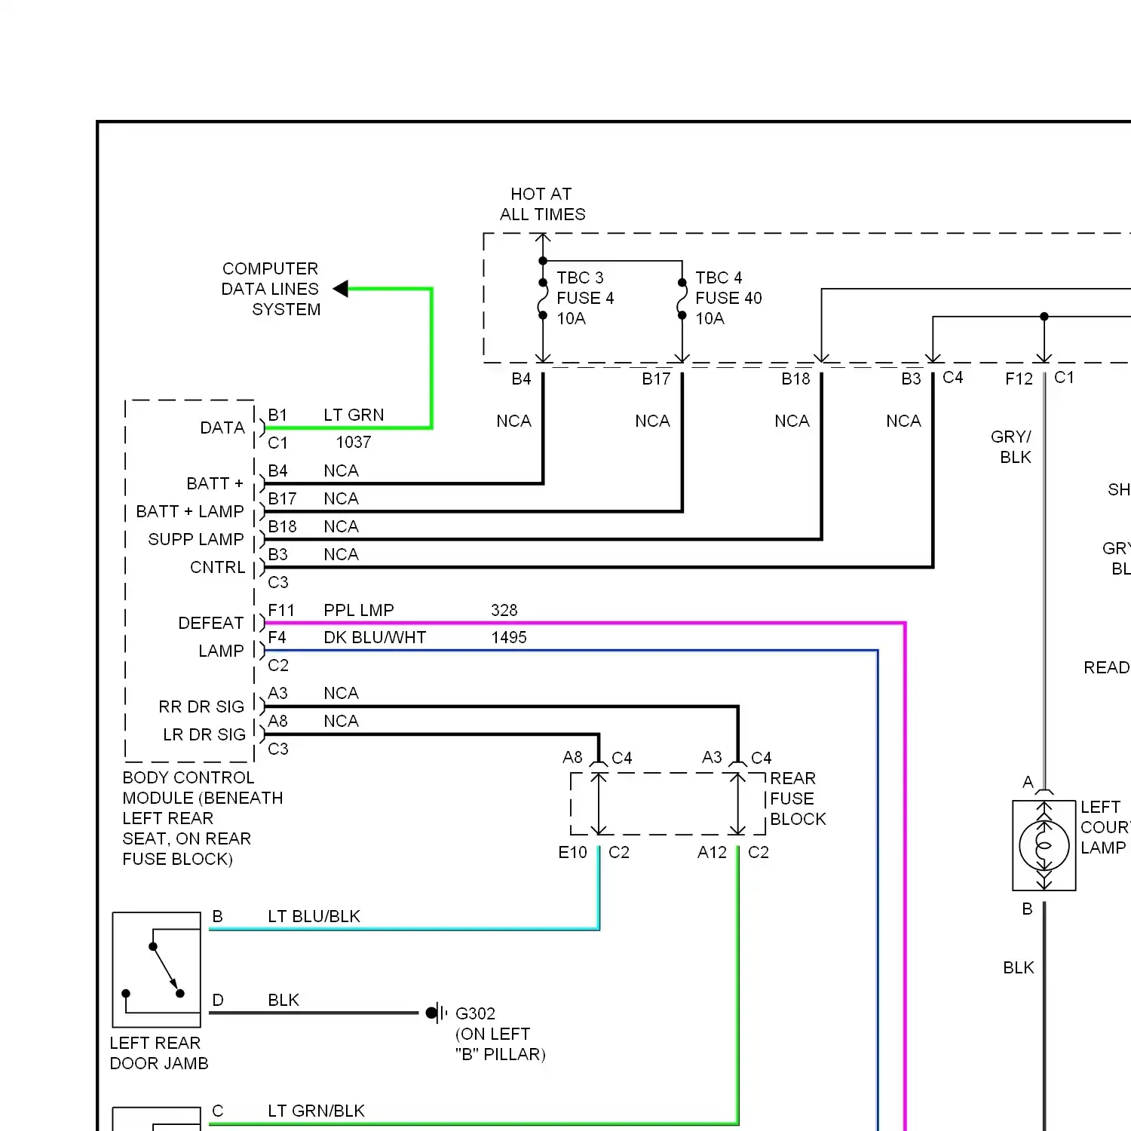
Task: Click the 'DATA' pin label in the module
Action: 222,428
